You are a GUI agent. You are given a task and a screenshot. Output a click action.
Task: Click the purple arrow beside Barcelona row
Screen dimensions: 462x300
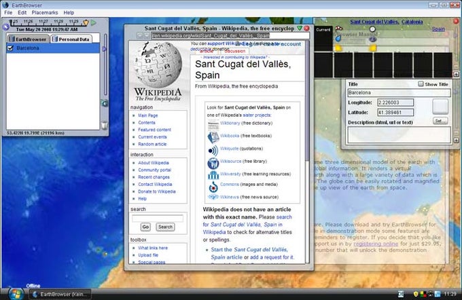point(105,49)
